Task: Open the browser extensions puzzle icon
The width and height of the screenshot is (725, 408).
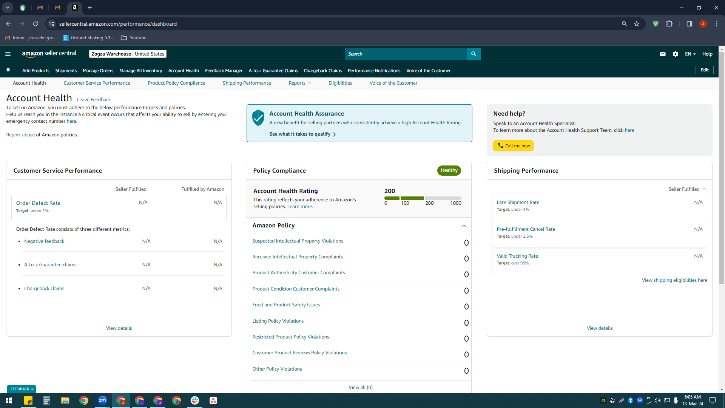Action: tap(669, 24)
